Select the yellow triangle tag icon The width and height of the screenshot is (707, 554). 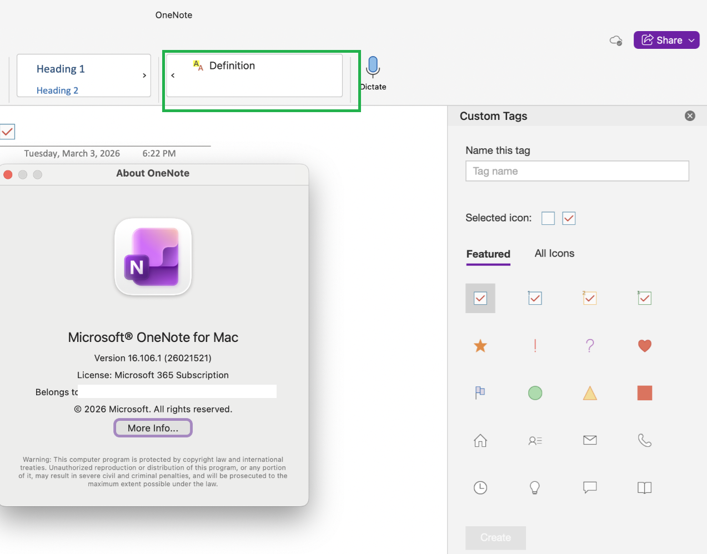[590, 393]
